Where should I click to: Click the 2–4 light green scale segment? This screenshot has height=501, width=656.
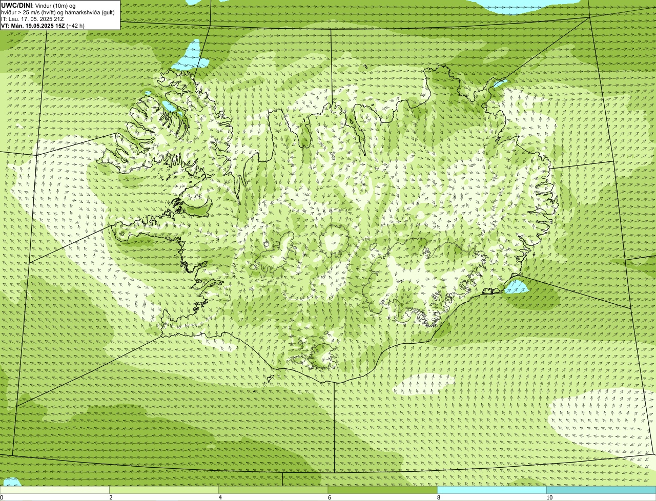tap(164, 490)
